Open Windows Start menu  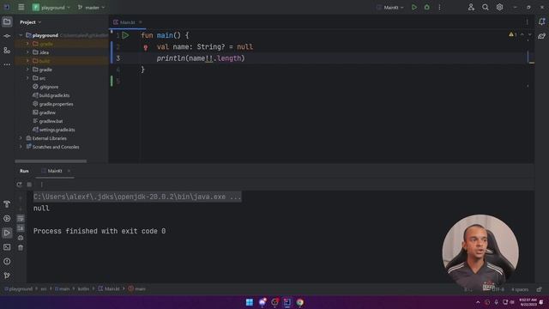pyautogui.click(x=250, y=302)
